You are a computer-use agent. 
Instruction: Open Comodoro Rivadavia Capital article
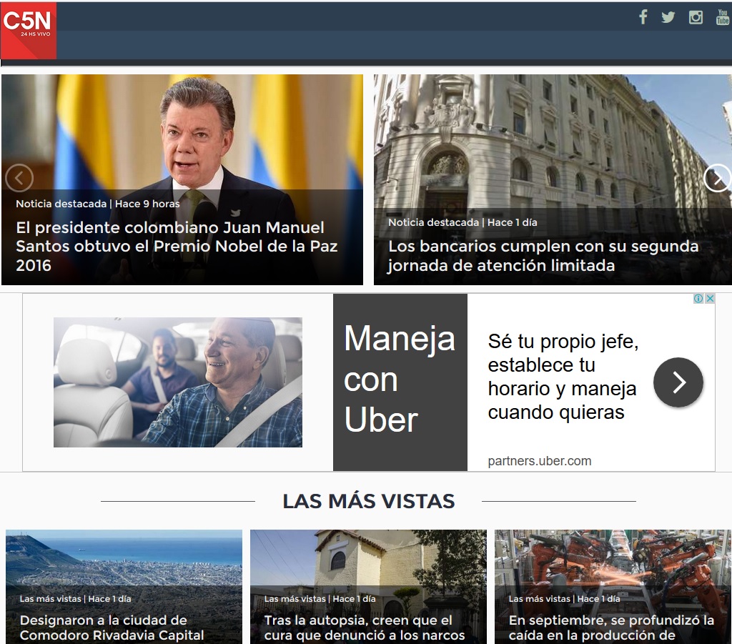112,628
